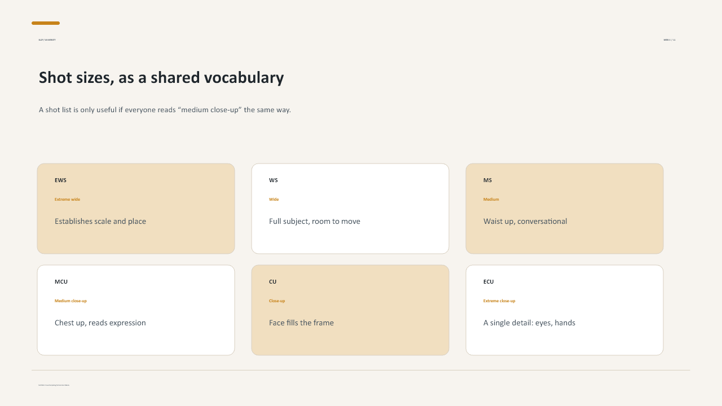This screenshot has width=722, height=406.
Task: Click the orange "Medium close-up" label
Action: [x=71, y=301]
